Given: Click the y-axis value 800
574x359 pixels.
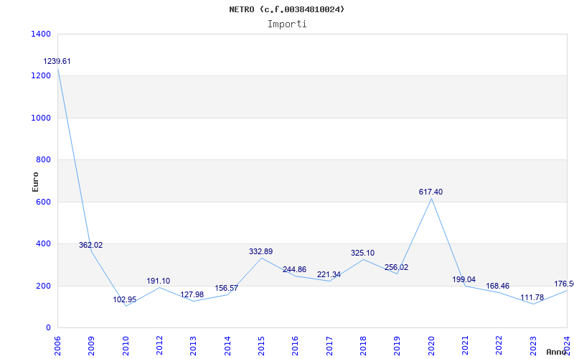Looking at the screenshot, I should point(43,159).
